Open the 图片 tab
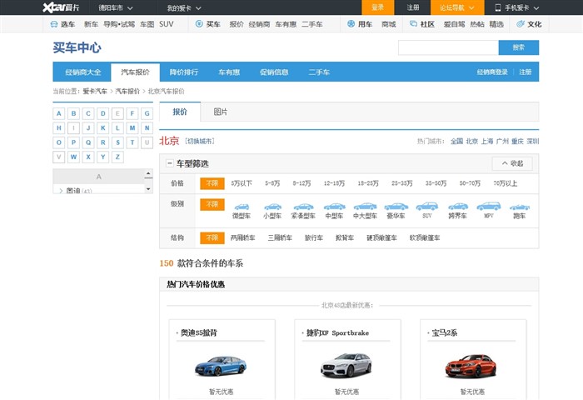Screen dimensions: 583x400 221,112
